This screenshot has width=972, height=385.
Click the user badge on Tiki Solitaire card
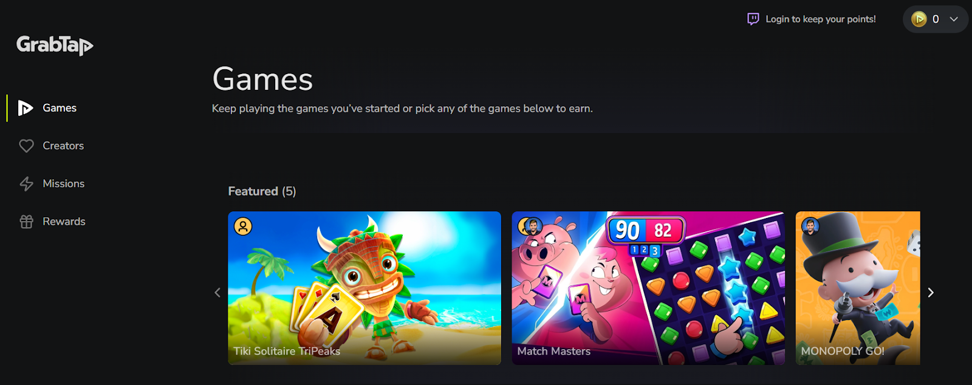click(x=243, y=227)
